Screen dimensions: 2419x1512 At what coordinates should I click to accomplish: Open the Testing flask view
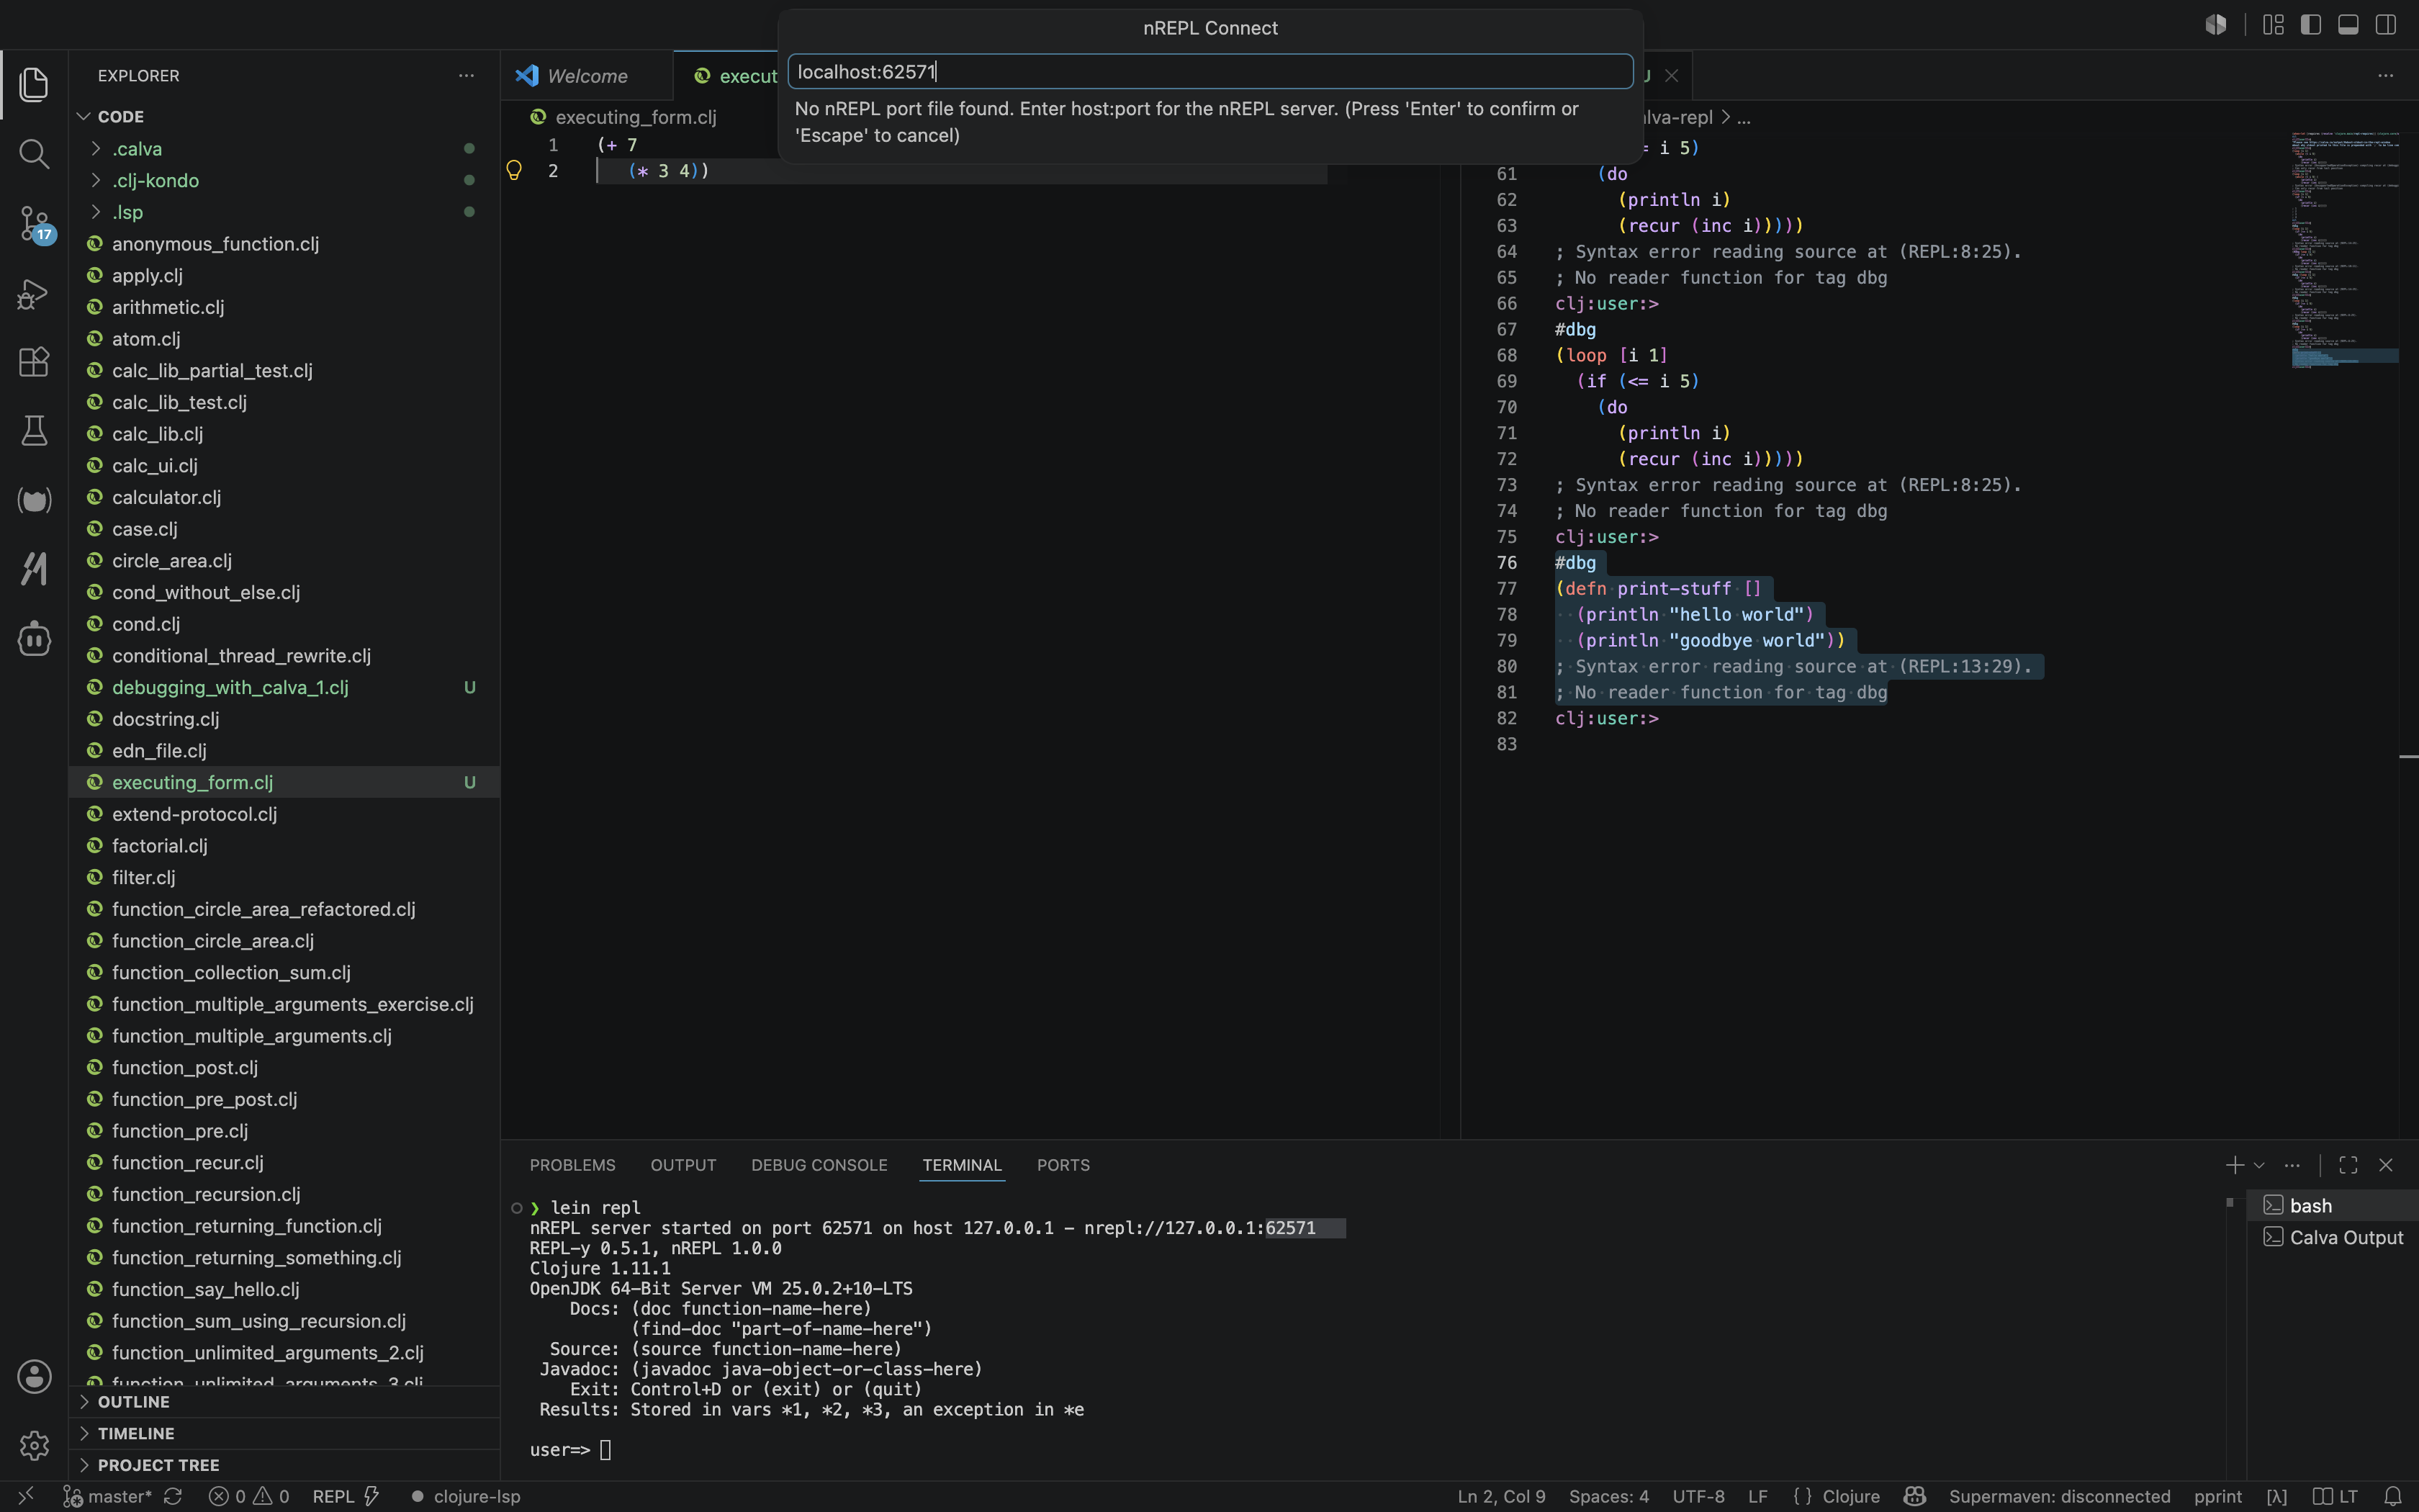pyautogui.click(x=34, y=431)
